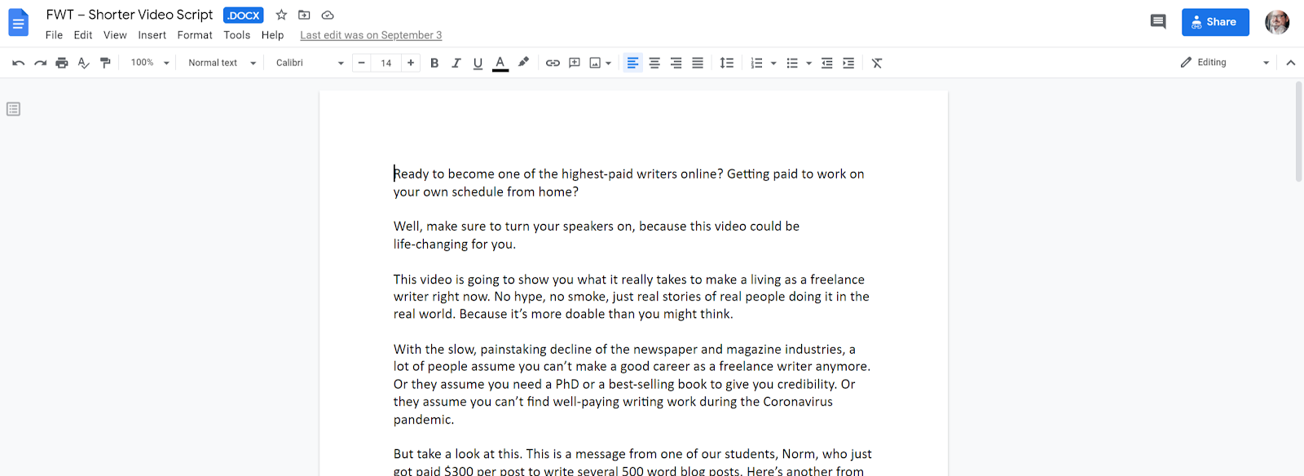Open the Format menu

(195, 35)
